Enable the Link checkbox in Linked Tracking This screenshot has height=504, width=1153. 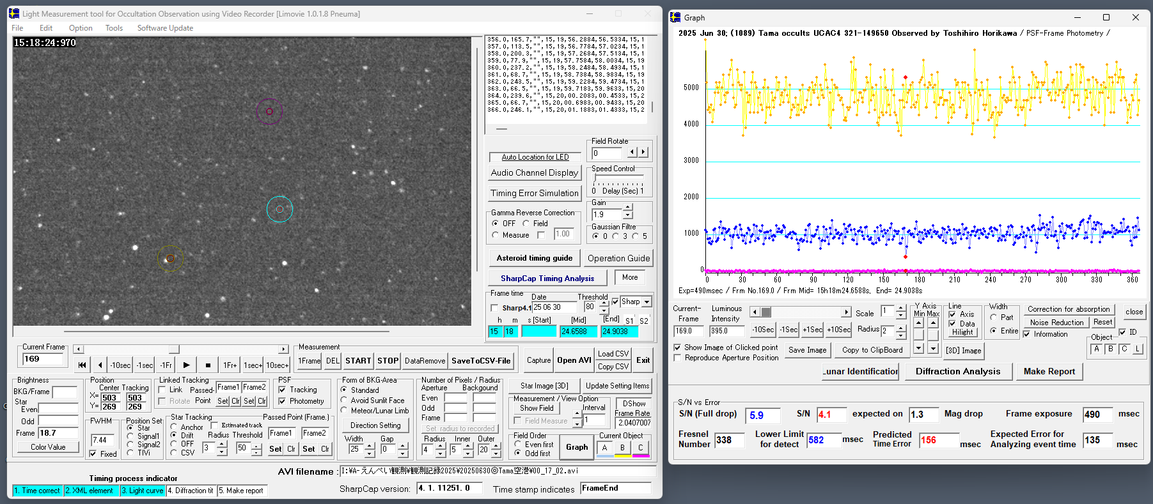[x=162, y=390]
